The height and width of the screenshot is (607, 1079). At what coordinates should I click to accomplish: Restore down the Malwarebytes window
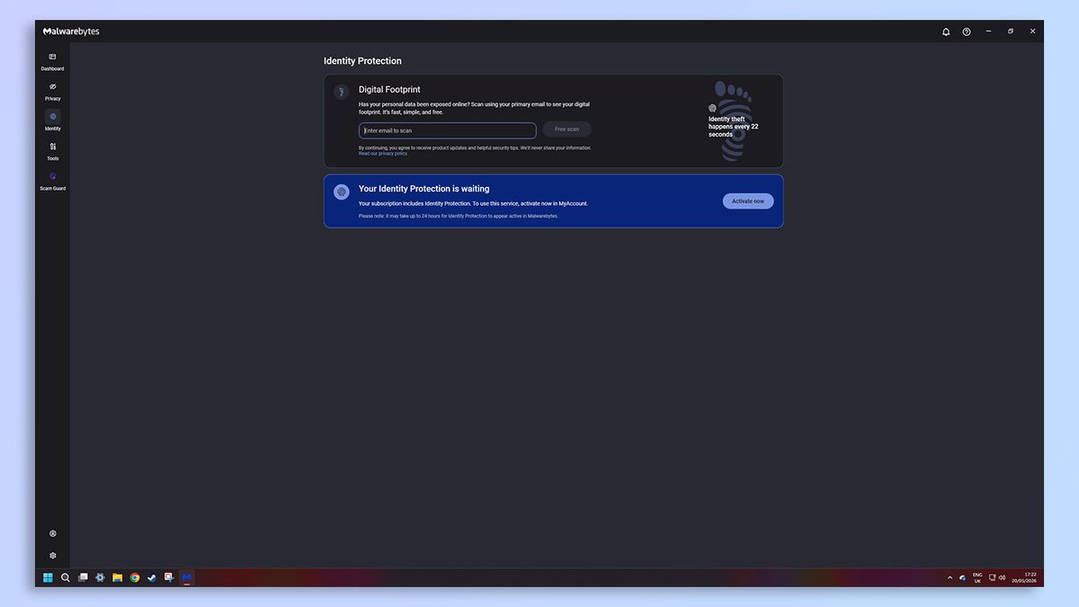tap(1011, 31)
